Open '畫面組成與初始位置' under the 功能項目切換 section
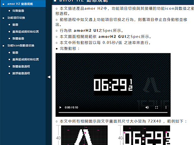This screenshot has width=194, height=145. [25, 32]
